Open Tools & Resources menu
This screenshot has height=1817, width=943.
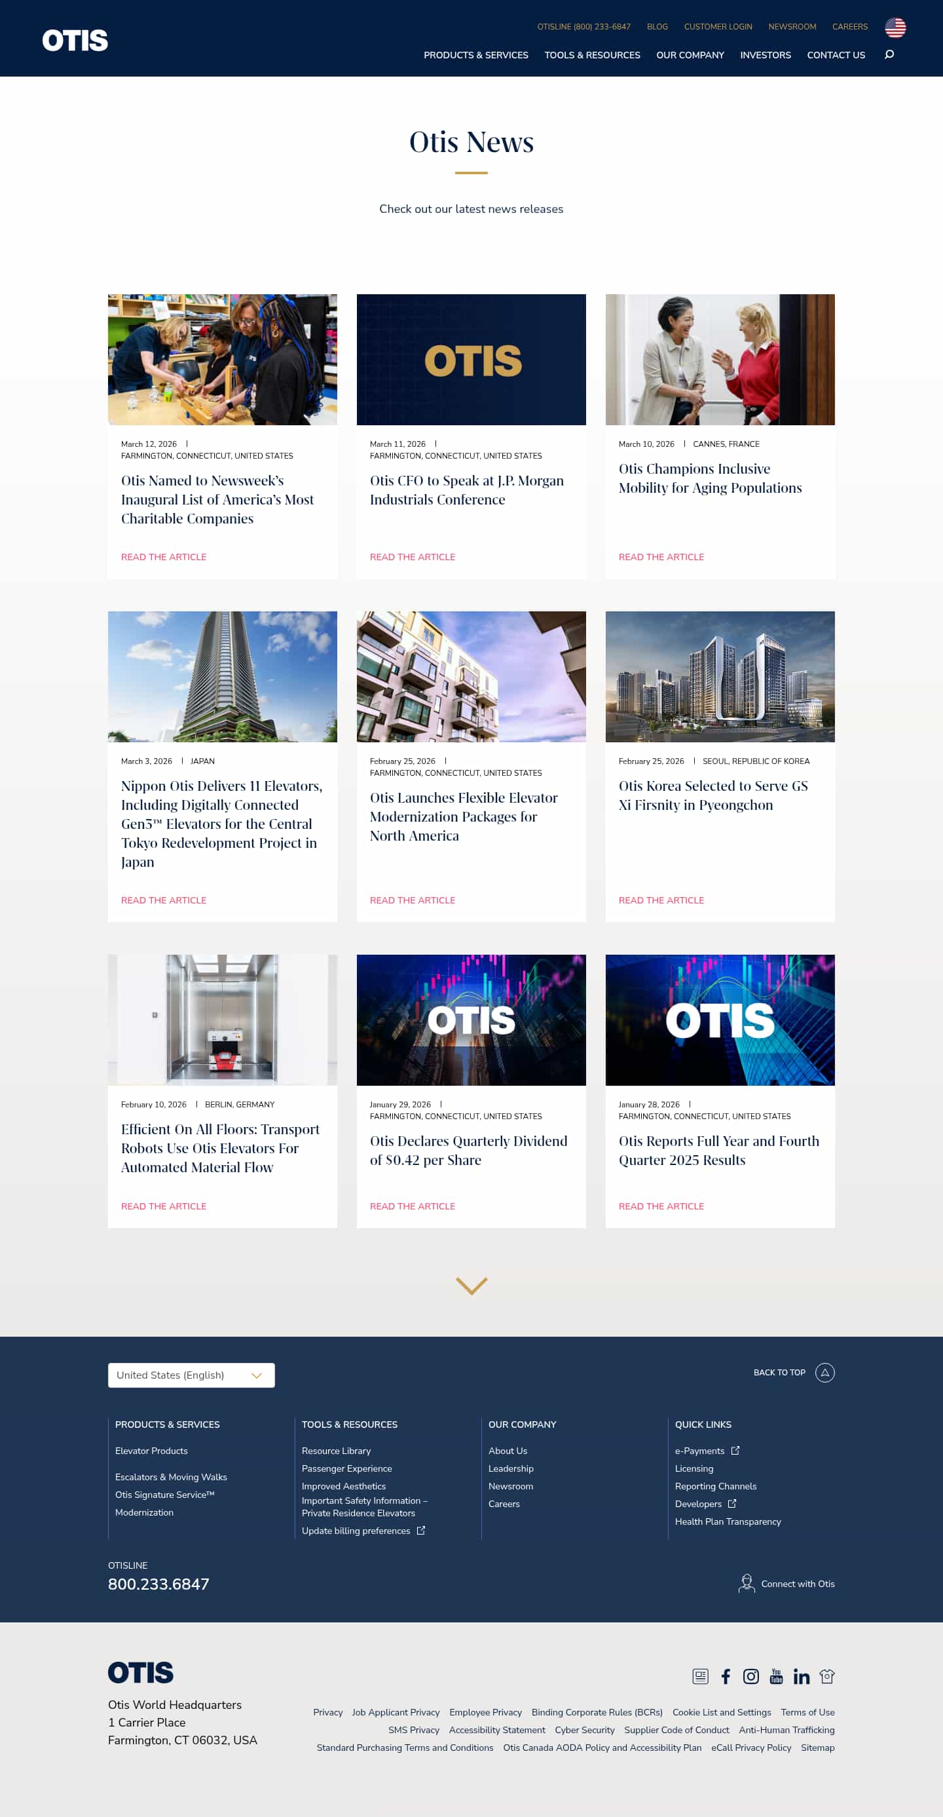coord(592,55)
